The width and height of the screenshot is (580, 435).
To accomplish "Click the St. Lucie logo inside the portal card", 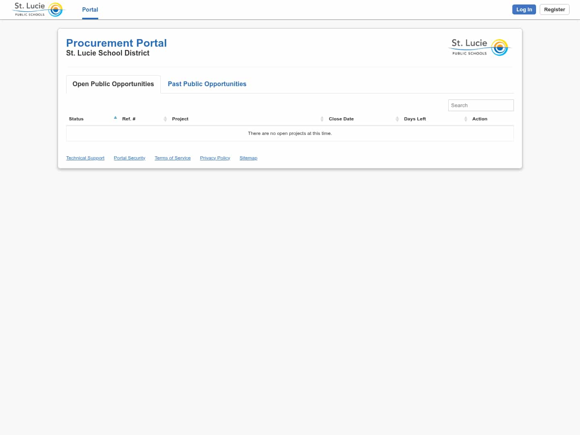I will [479, 47].
